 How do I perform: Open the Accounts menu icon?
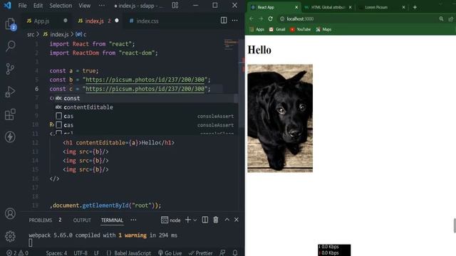10,213
